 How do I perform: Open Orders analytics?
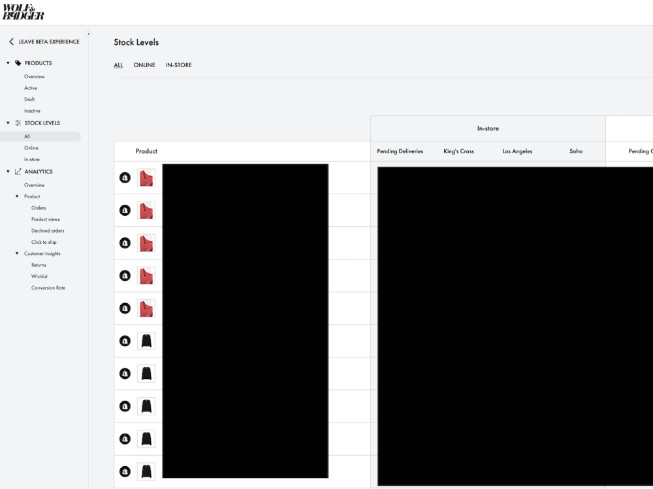39,208
